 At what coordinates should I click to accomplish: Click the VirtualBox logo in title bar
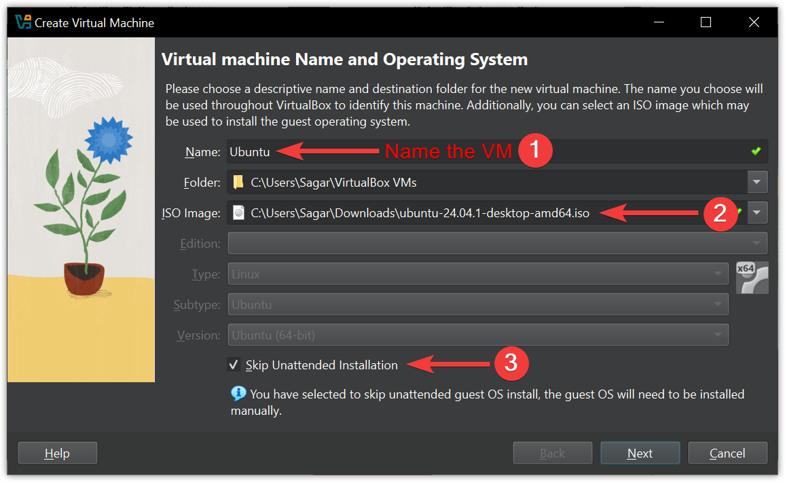[23, 22]
